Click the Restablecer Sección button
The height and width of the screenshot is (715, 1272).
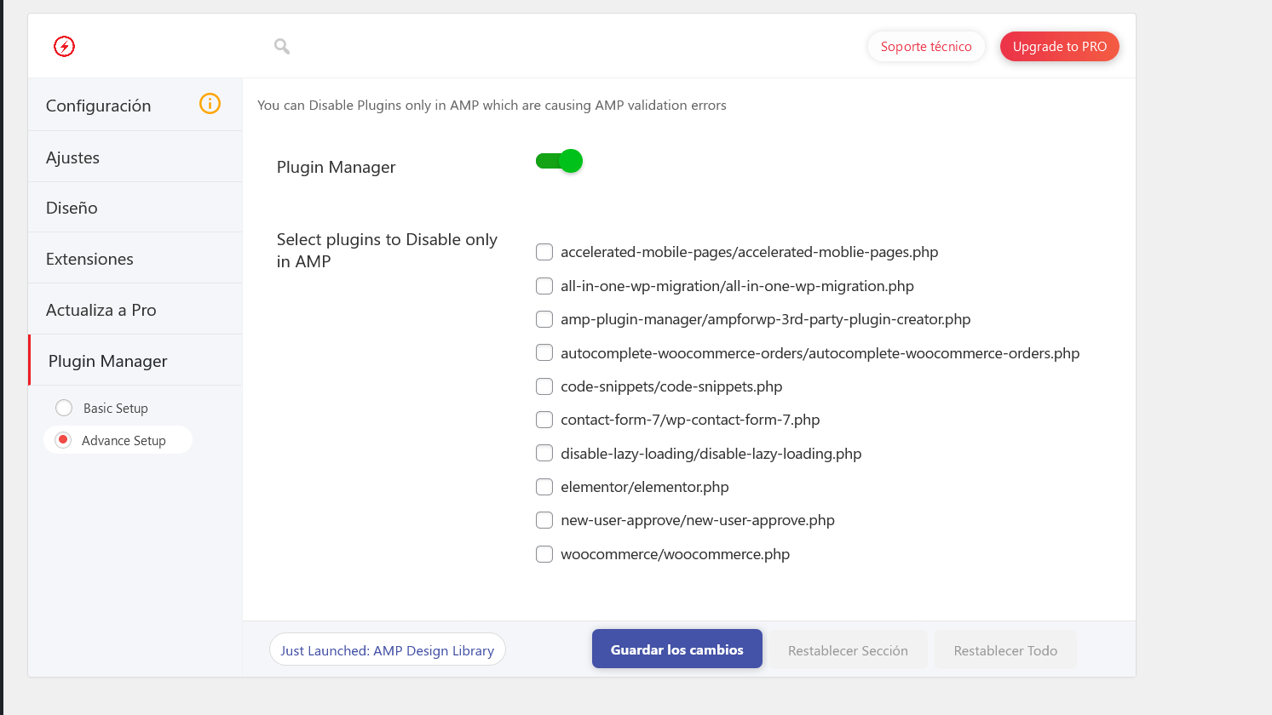(848, 650)
